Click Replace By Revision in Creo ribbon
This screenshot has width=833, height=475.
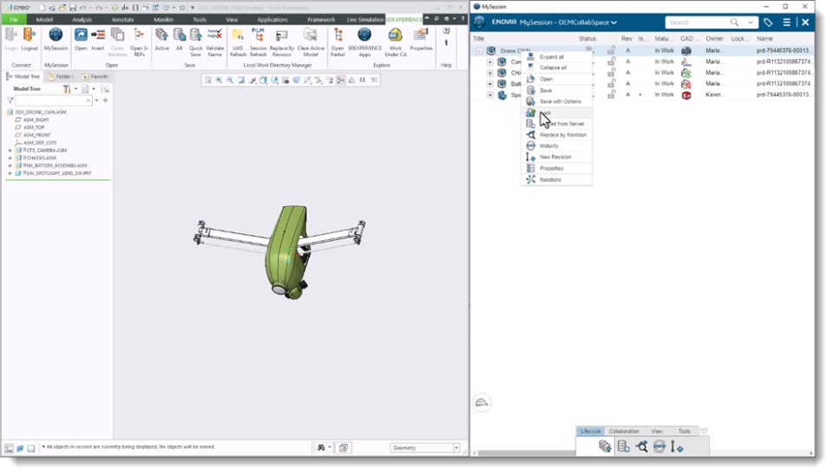[x=281, y=36]
